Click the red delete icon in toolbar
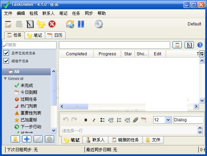The width and height of the screenshot is (207, 156). (52, 24)
